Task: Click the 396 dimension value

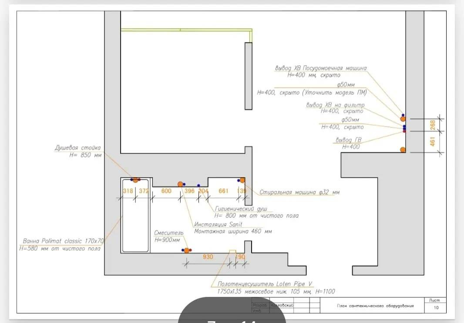Action: [x=189, y=191]
